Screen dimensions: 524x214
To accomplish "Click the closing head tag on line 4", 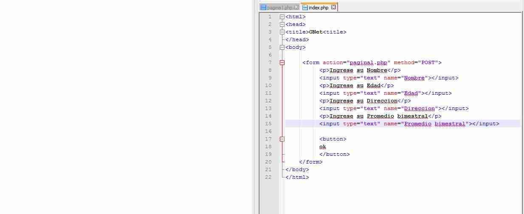I will (297, 40).
